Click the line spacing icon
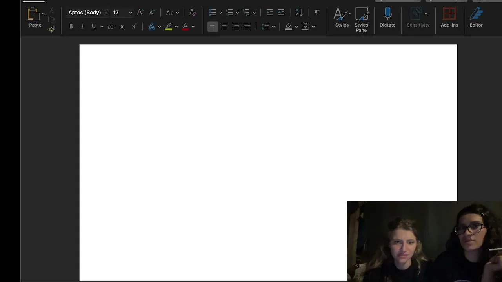The height and width of the screenshot is (282, 502). [266, 27]
